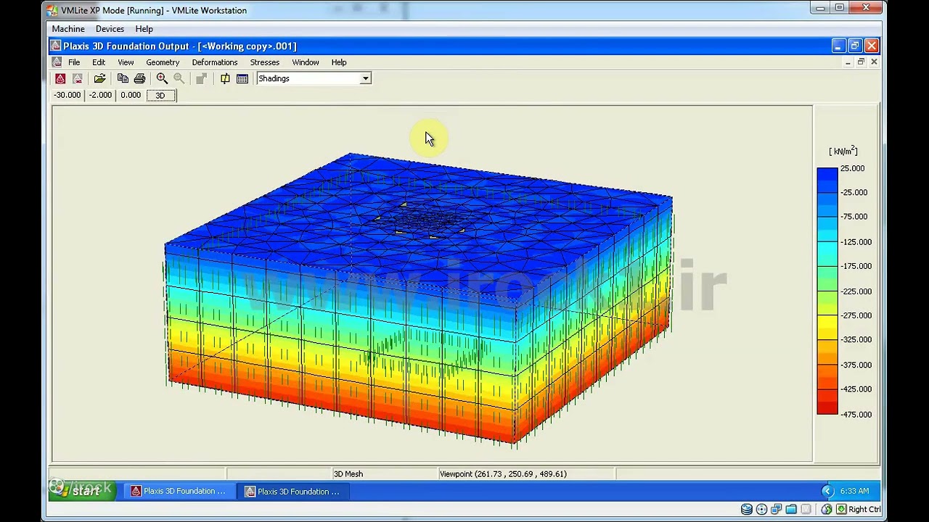Click the green keyboard capture icon near Right Ctrl
Screen dimensions: 929x522
pyautogui.click(x=841, y=510)
